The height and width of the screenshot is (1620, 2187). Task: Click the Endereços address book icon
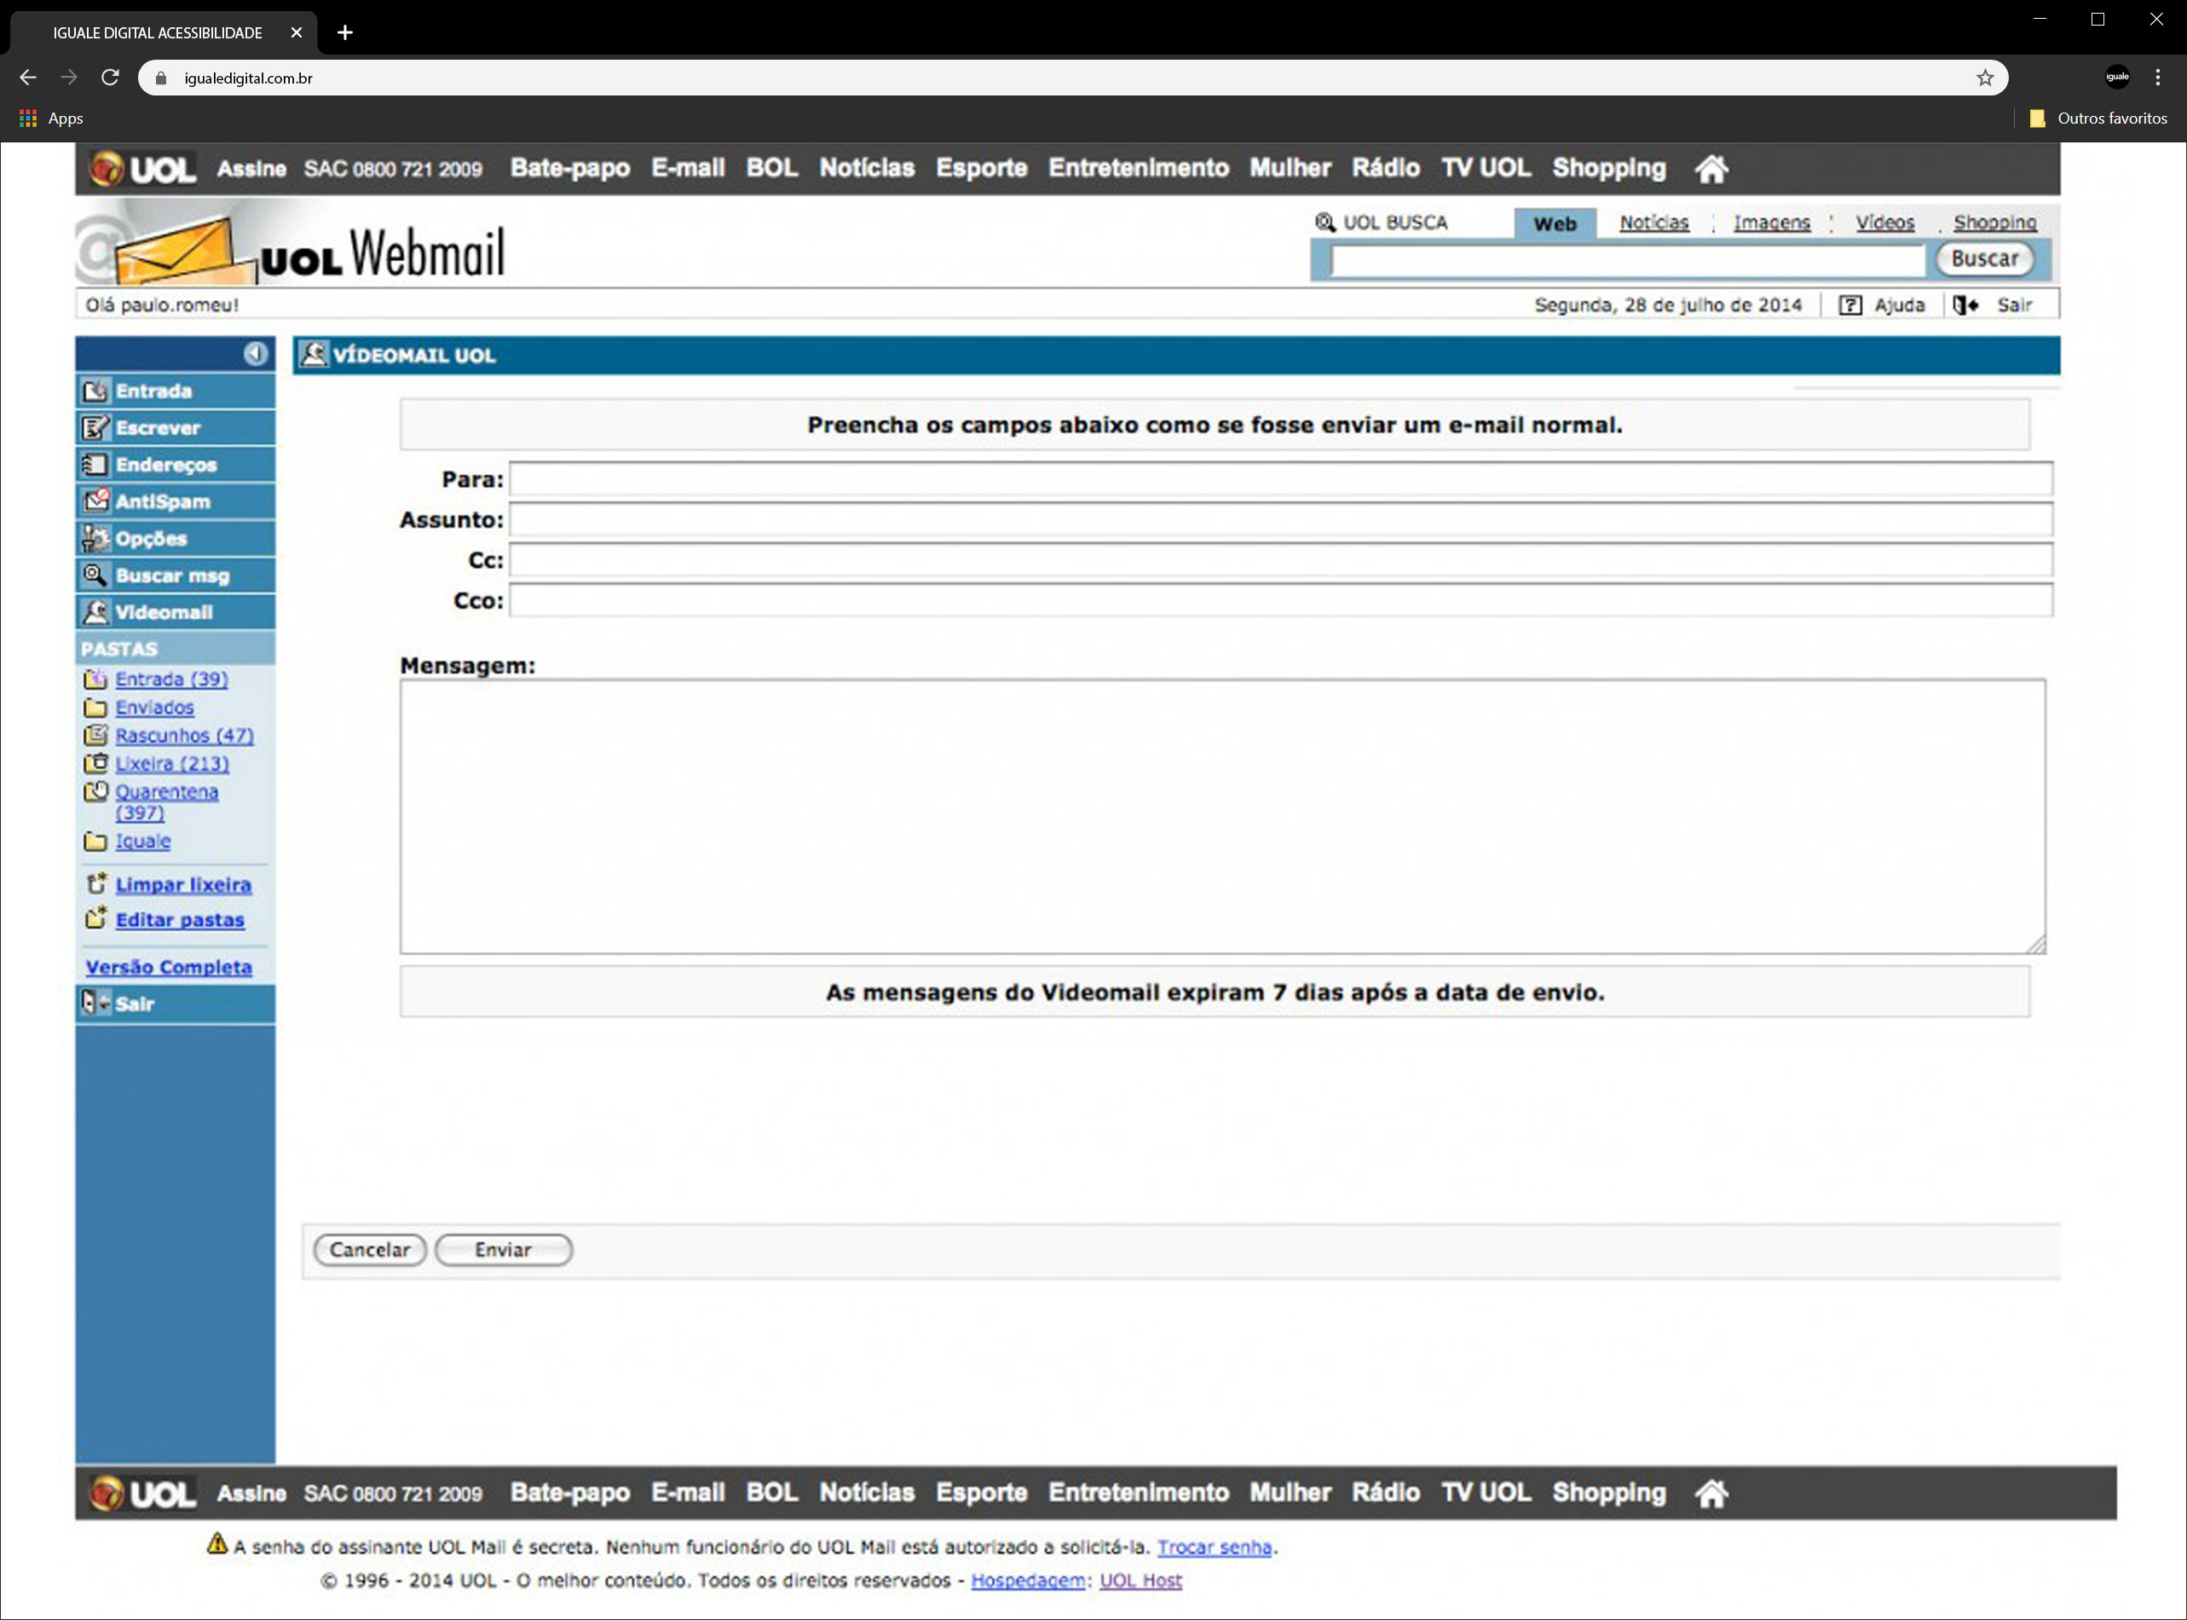click(95, 464)
